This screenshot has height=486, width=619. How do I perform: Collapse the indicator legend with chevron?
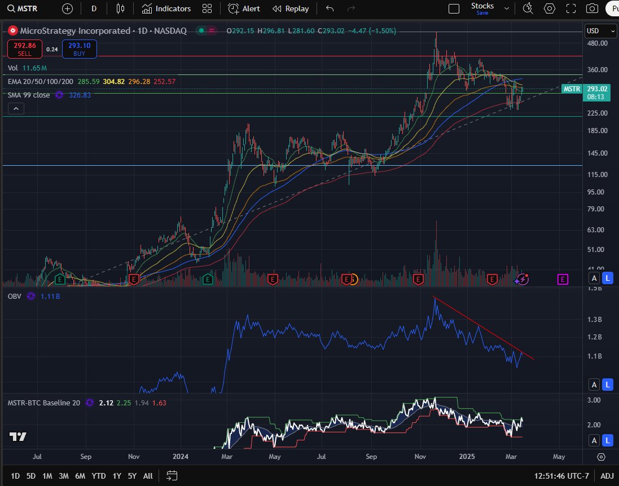(x=16, y=108)
